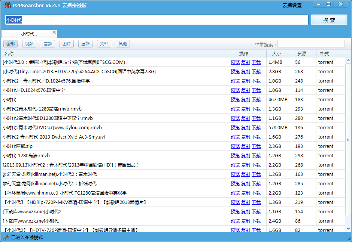Screen dimensions: 352x242
Task: Switch to the 小时代 . results tab
Action: (x=29, y=34)
